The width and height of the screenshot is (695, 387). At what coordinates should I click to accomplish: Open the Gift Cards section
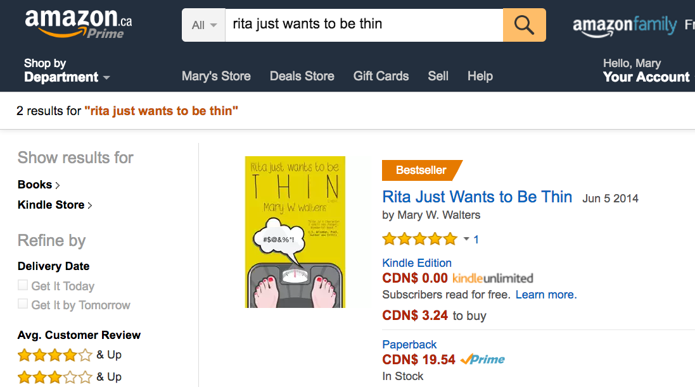381,76
